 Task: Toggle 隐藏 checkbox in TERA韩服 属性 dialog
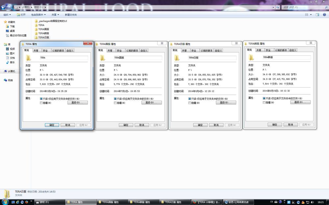click(264, 102)
